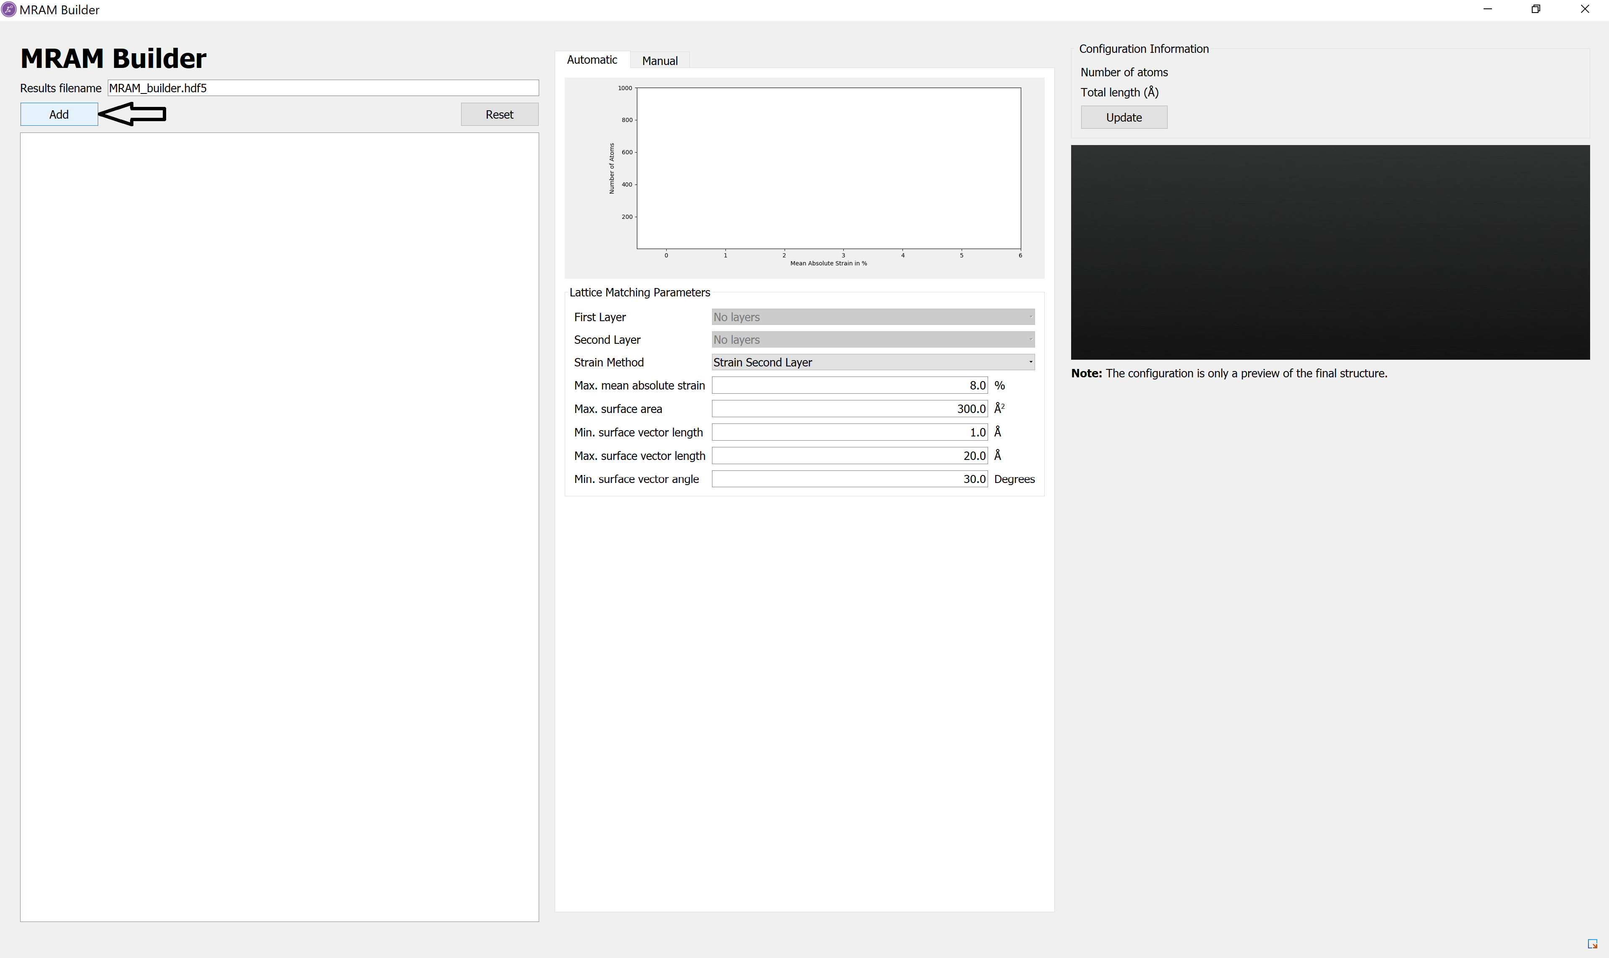Click the preview 'Note:' text below viewport
The image size is (1609, 958).
[x=1228, y=373]
